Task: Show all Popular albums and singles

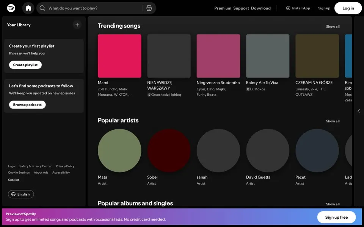Action: point(333,204)
